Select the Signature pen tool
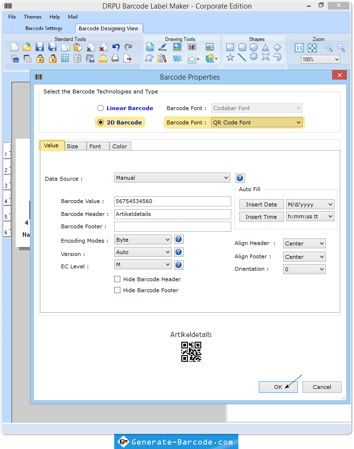The width and height of the screenshot is (354, 449). click(163, 47)
